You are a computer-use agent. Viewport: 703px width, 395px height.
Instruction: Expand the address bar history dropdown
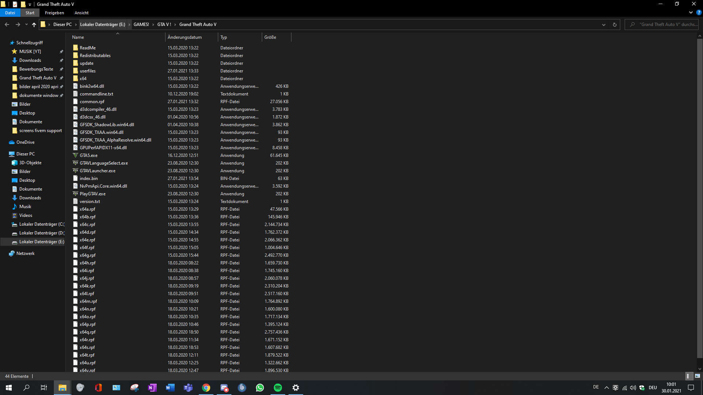[604, 25]
